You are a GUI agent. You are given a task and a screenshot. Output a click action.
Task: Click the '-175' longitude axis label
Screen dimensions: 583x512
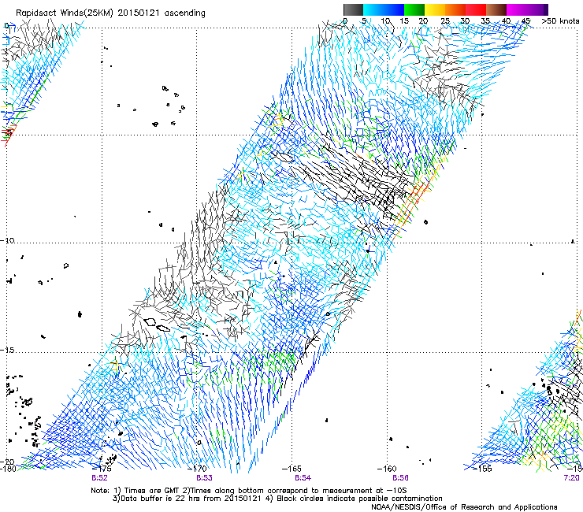click(x=102, y=469)
